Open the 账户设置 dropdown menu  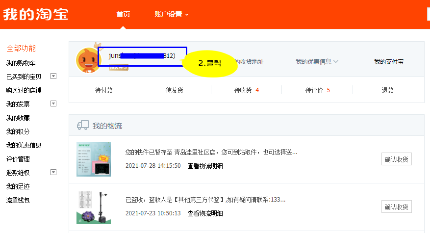(x=171, y=14)
